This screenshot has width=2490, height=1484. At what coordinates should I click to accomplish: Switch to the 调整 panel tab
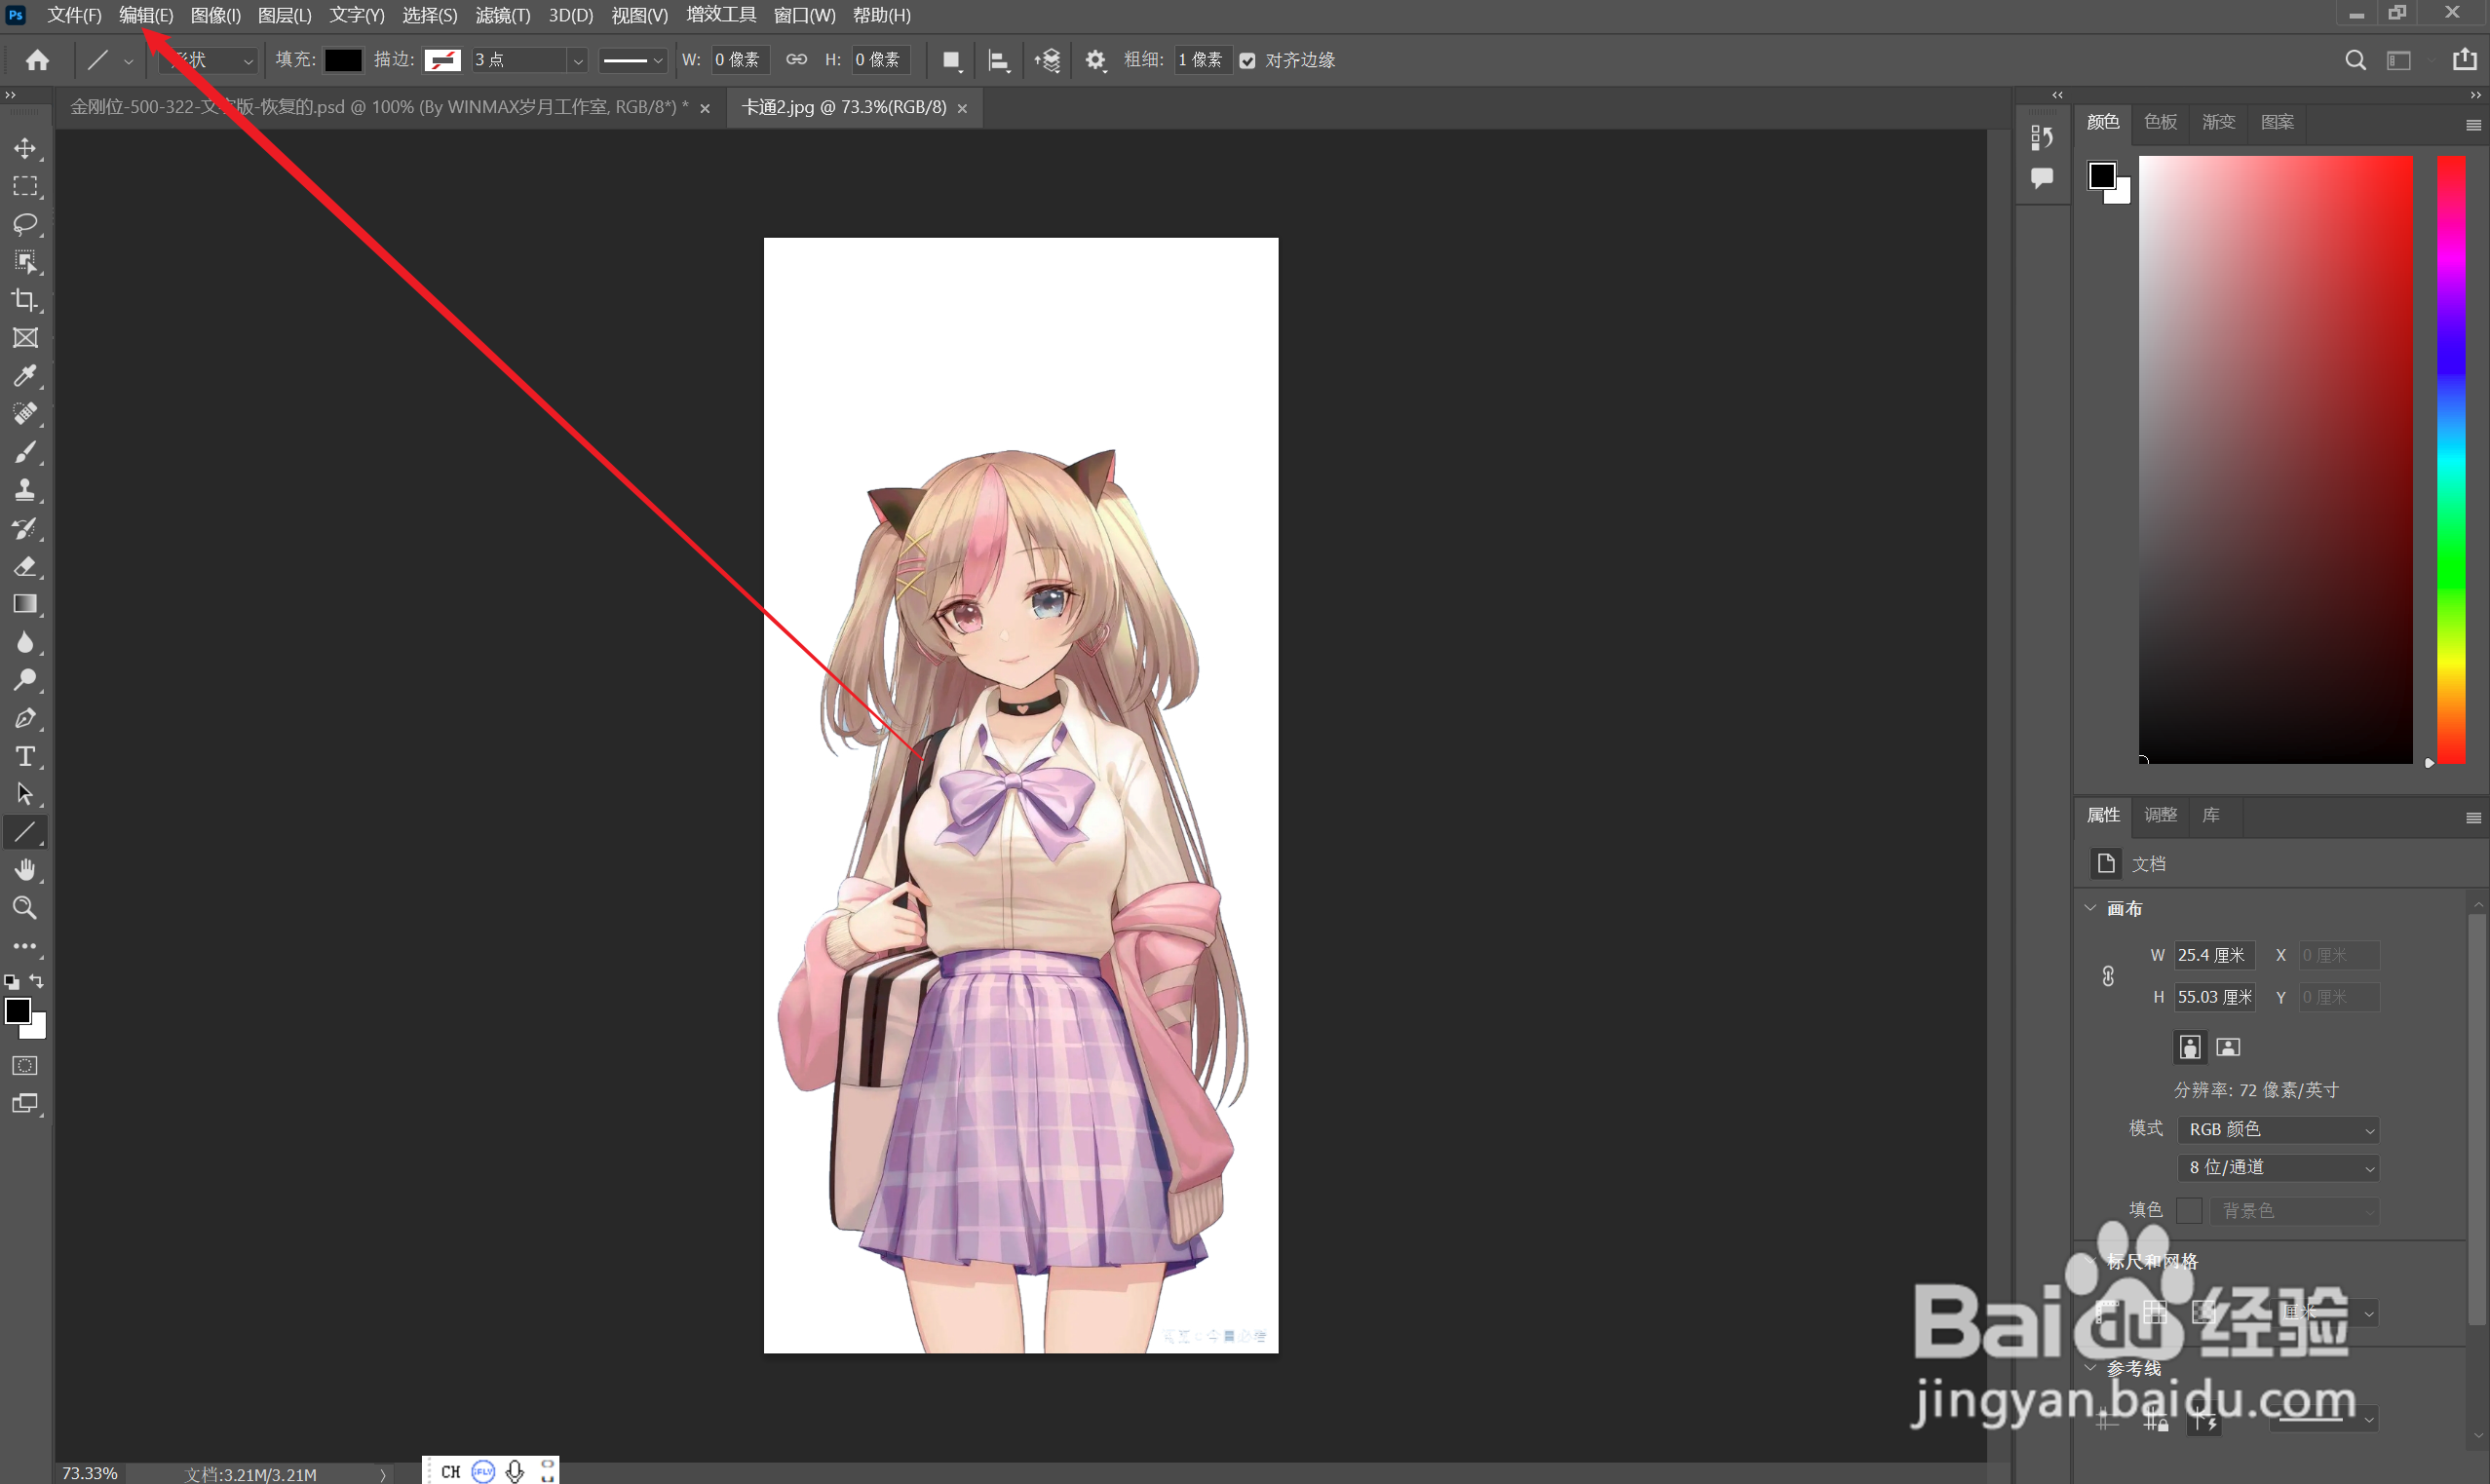[x=2160, y=815]
